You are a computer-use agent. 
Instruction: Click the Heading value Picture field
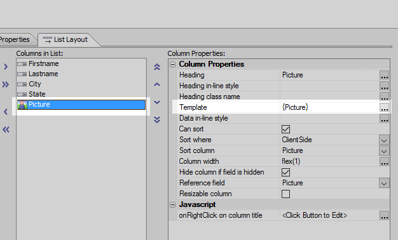coord(329,75)
